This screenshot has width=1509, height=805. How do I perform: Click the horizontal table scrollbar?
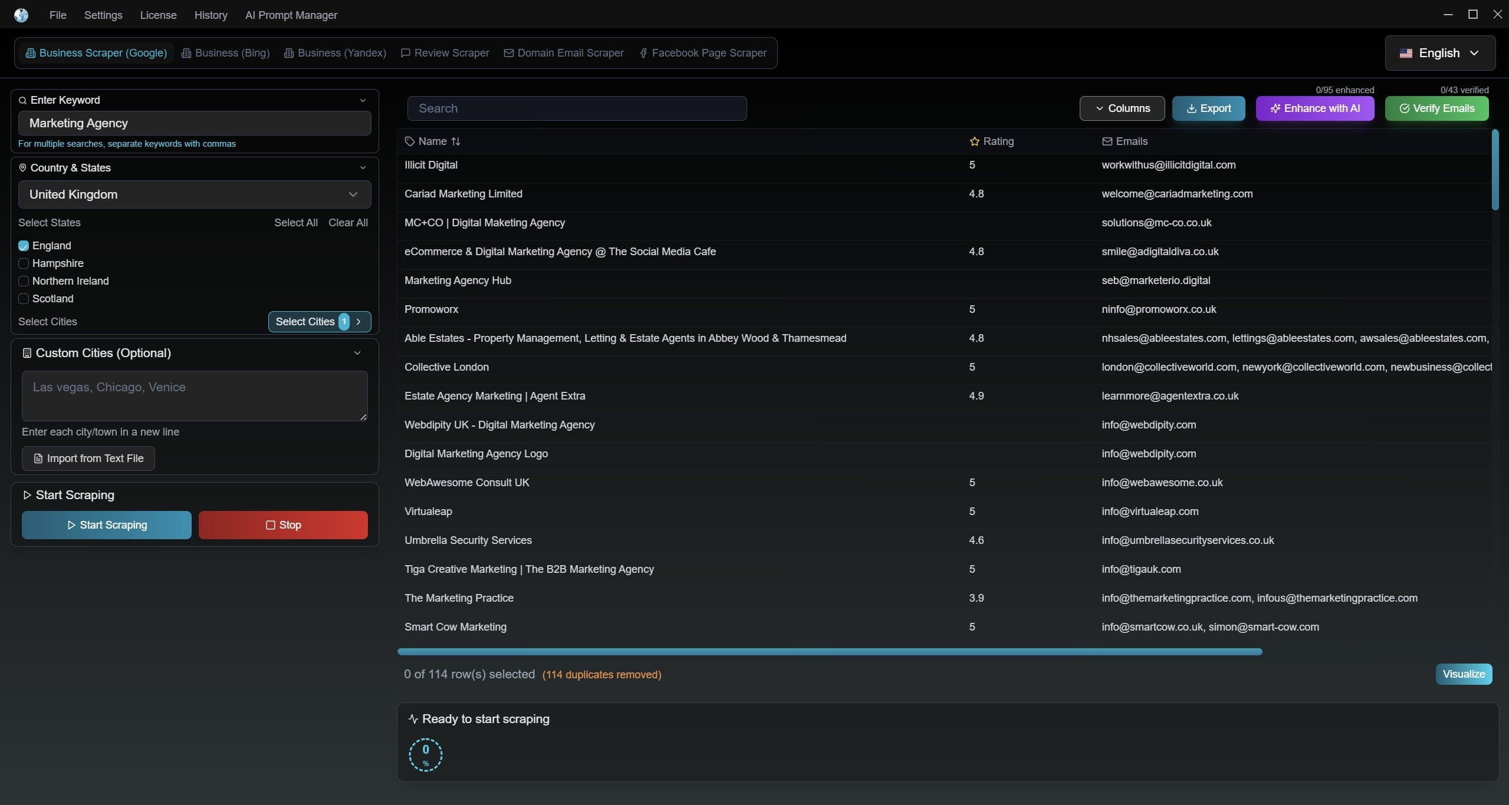click(829, 652)
